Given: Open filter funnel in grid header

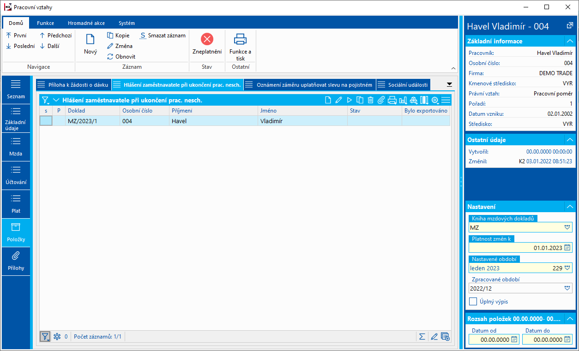Looking at the screenshot, I should [45, 100].
